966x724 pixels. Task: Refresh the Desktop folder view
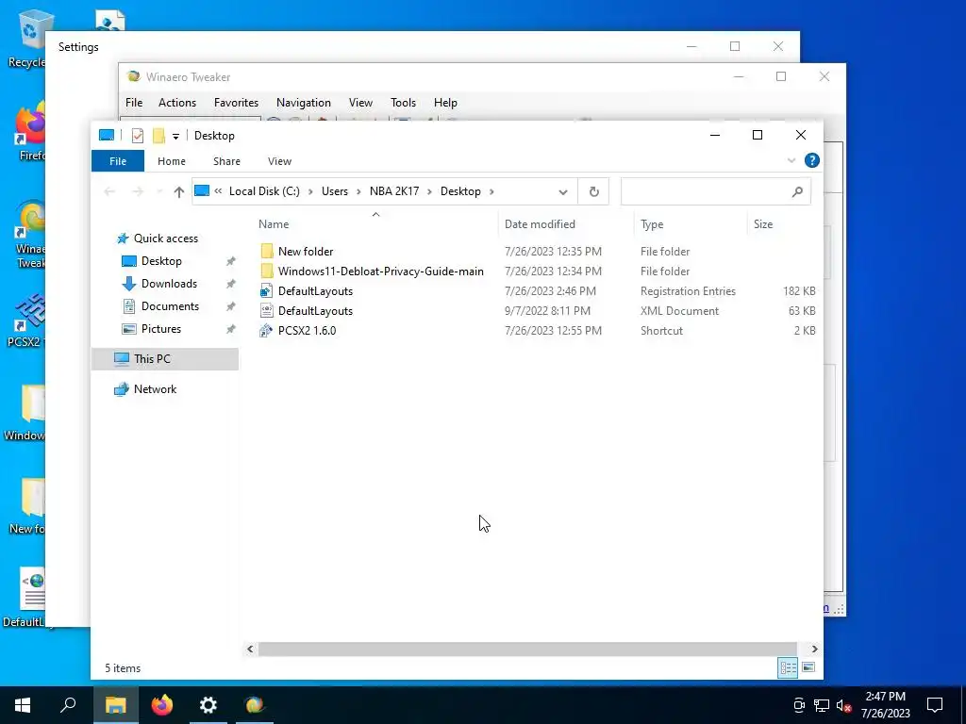click(x=594, y=191)
